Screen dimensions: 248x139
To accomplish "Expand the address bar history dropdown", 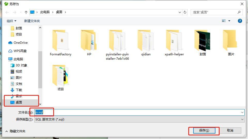I will pos(180,12).
